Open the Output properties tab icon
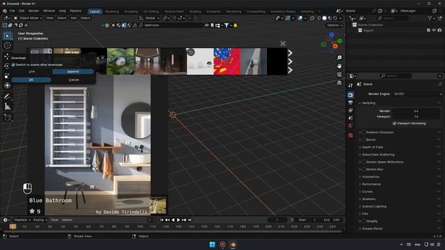Image resolution: width=445 pixels, height=250 pixels. click(x=350, y=103)
